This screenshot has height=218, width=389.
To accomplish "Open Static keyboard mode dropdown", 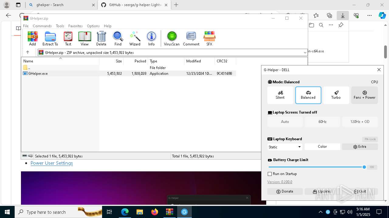I will [x=285, y=147].
